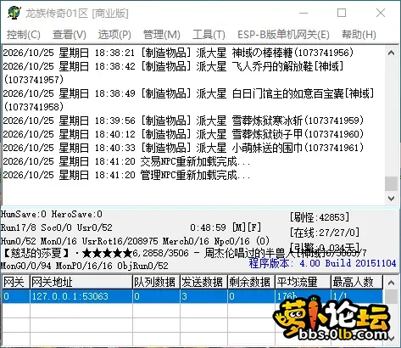
Task: Open the 管理(M) menu
Action: (x=162, y=35)
